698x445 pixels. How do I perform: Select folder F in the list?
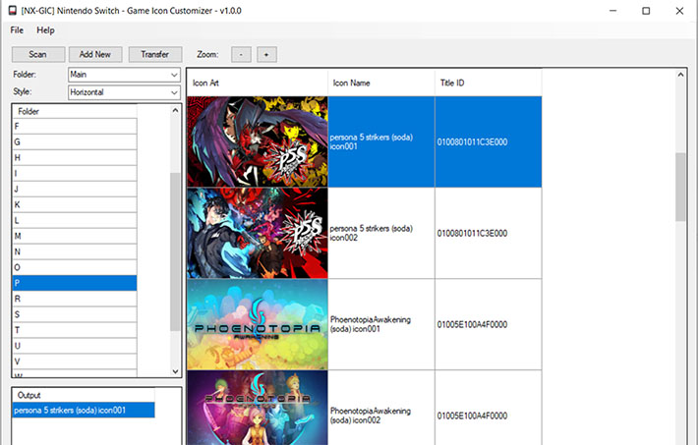pos(75,127)
